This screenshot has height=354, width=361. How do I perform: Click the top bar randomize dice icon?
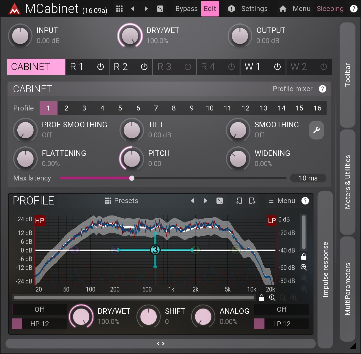tap(160, 9)
